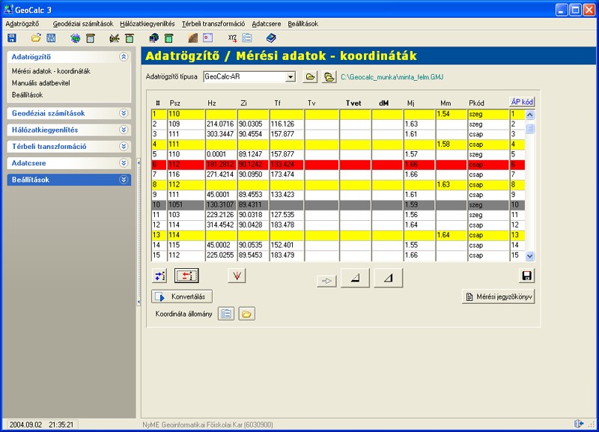
Task: Click the brown terrain toolbar icon
Action: tap(193, 38)
